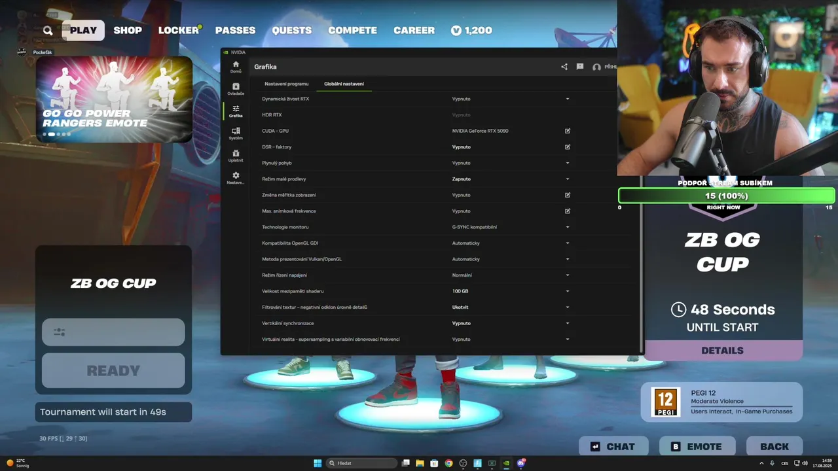Screen dimensions: 838x471
Task: Open CHAT button
Action: (613, 446)
